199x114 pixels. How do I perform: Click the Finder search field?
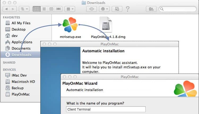(x=178, y=9)
